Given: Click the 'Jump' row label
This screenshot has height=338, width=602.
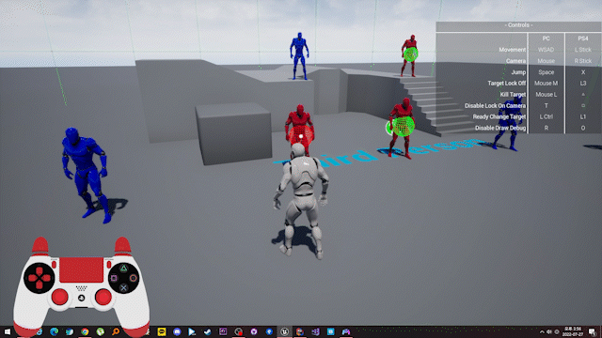Looking at the screenshot, I should (518, 72).
